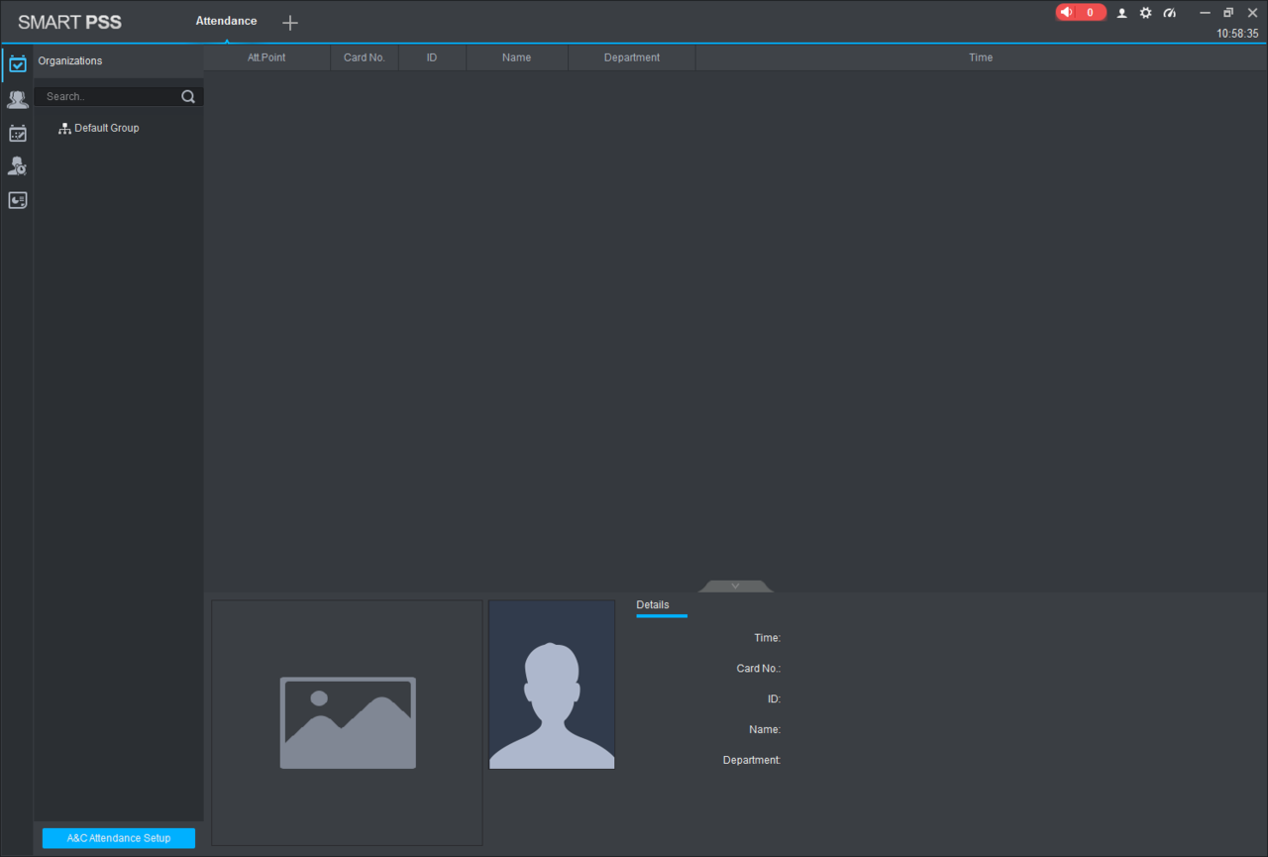This screenshot has width=1268, height=857.
Task: Switch to the Attendance tab
Action: pyautogui.click(x=226, y=21)
